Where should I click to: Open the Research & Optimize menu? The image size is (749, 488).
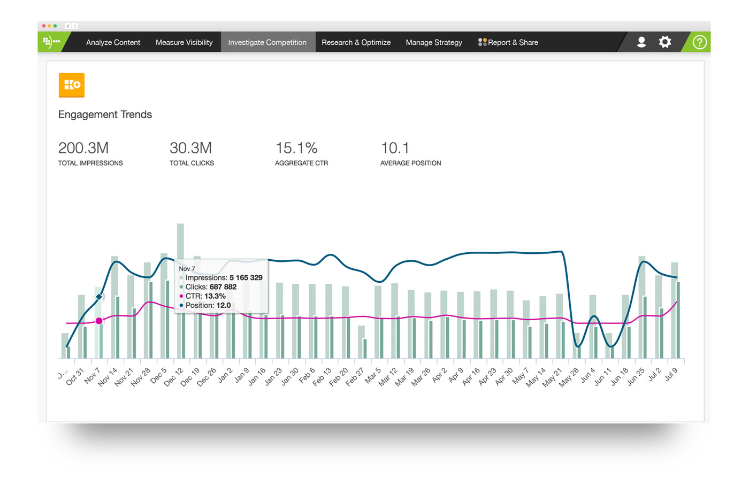click(356, 42)
